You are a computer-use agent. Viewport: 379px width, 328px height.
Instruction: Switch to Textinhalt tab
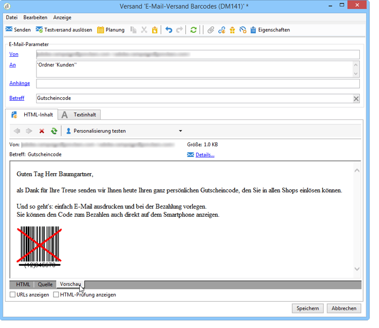[79, 114]
